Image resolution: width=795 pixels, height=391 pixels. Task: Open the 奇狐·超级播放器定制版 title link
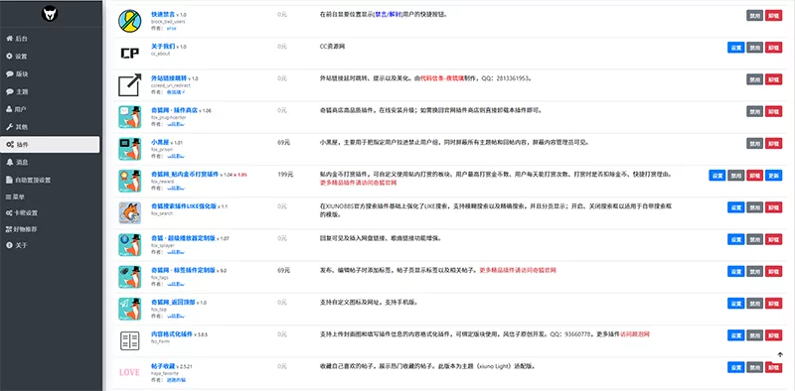point(183,238)
